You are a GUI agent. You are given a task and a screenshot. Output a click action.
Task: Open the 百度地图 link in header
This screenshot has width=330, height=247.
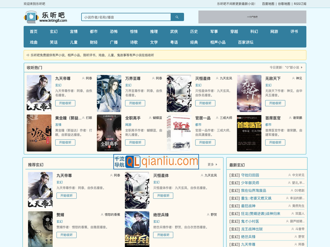coord(268,4)
